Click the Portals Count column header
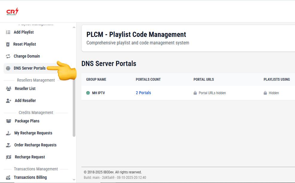 (x=148, y=79)
